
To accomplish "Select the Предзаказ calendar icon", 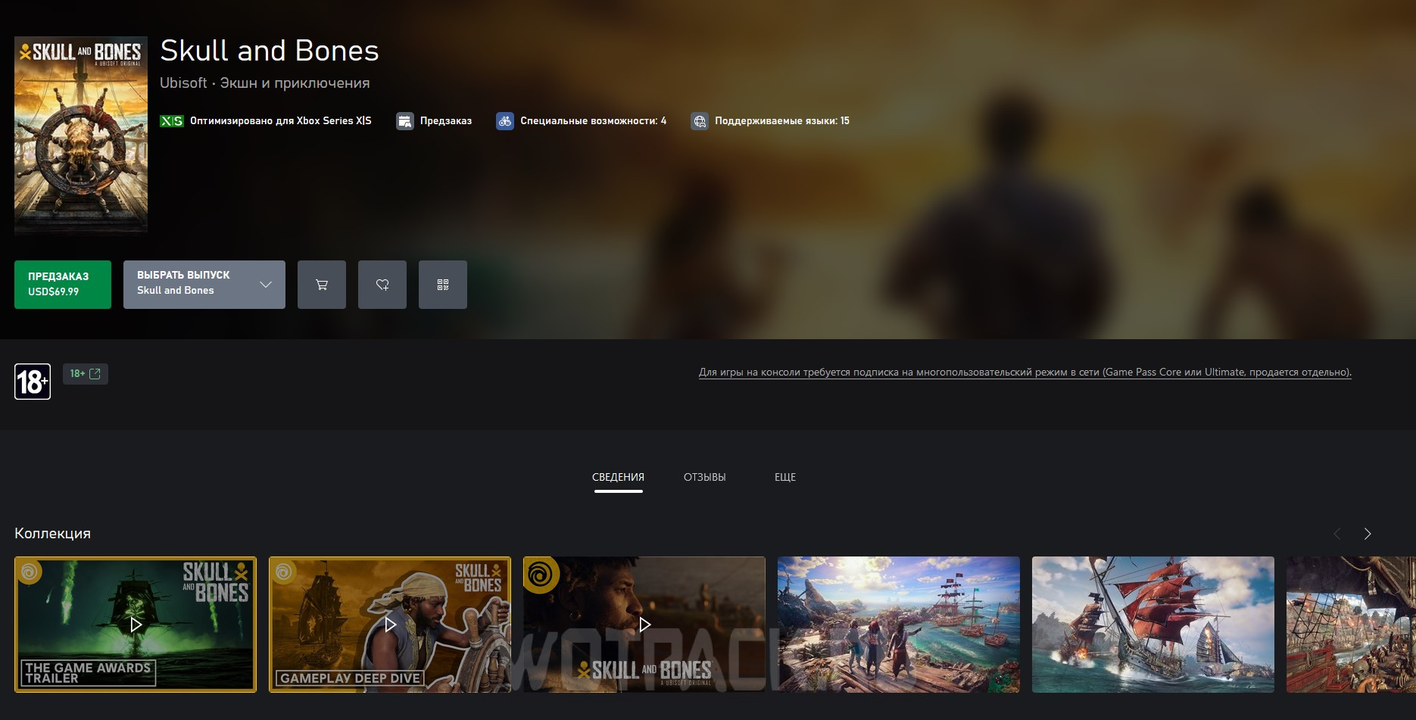I will (x=406, y=120).
